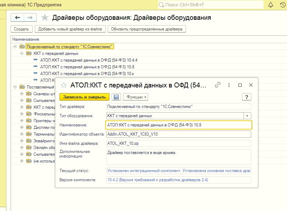287x211 pixels.
Task: Add the drivers list page to favorites
Action: coord(45,18)
